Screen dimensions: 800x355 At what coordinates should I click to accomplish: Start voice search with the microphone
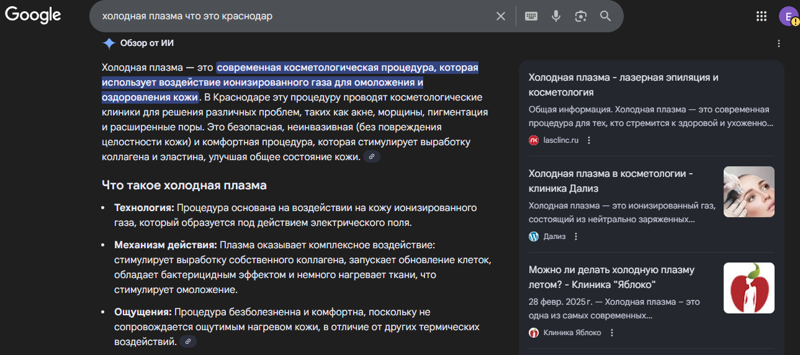pos(556,16)
